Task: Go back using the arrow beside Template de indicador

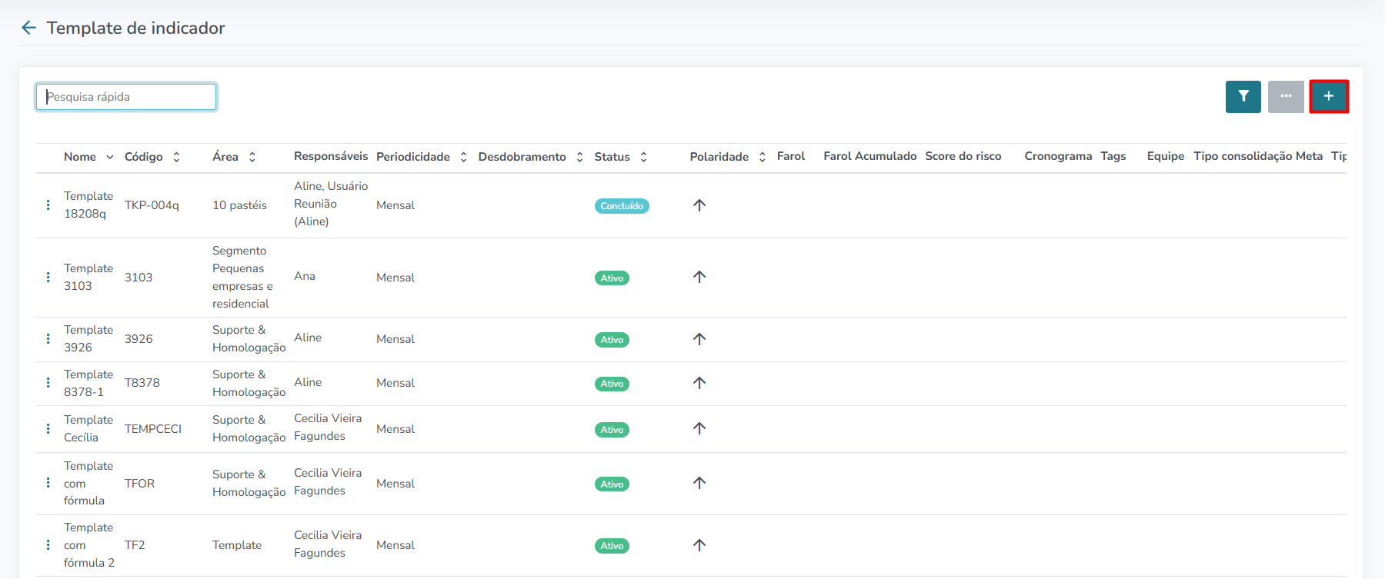Action: 29,28
